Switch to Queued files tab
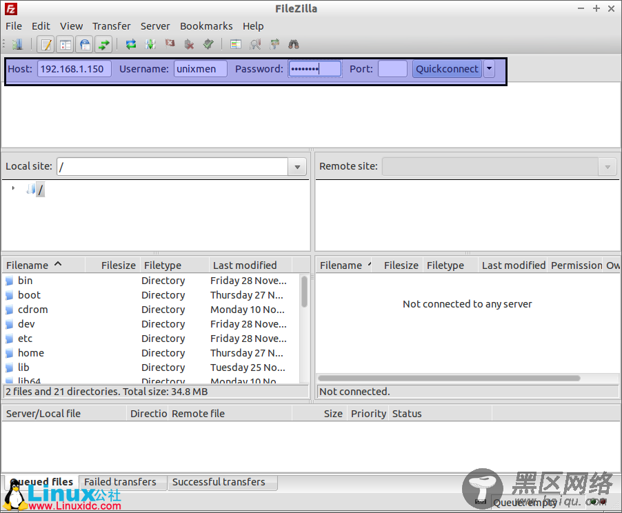Image resolution: width=622 pixels, height=513 pixels. click(x=41, y=482)
